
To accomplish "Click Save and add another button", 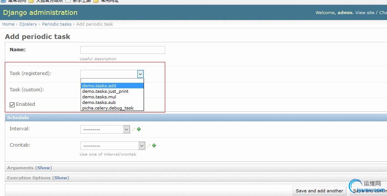I will [319, 191].
